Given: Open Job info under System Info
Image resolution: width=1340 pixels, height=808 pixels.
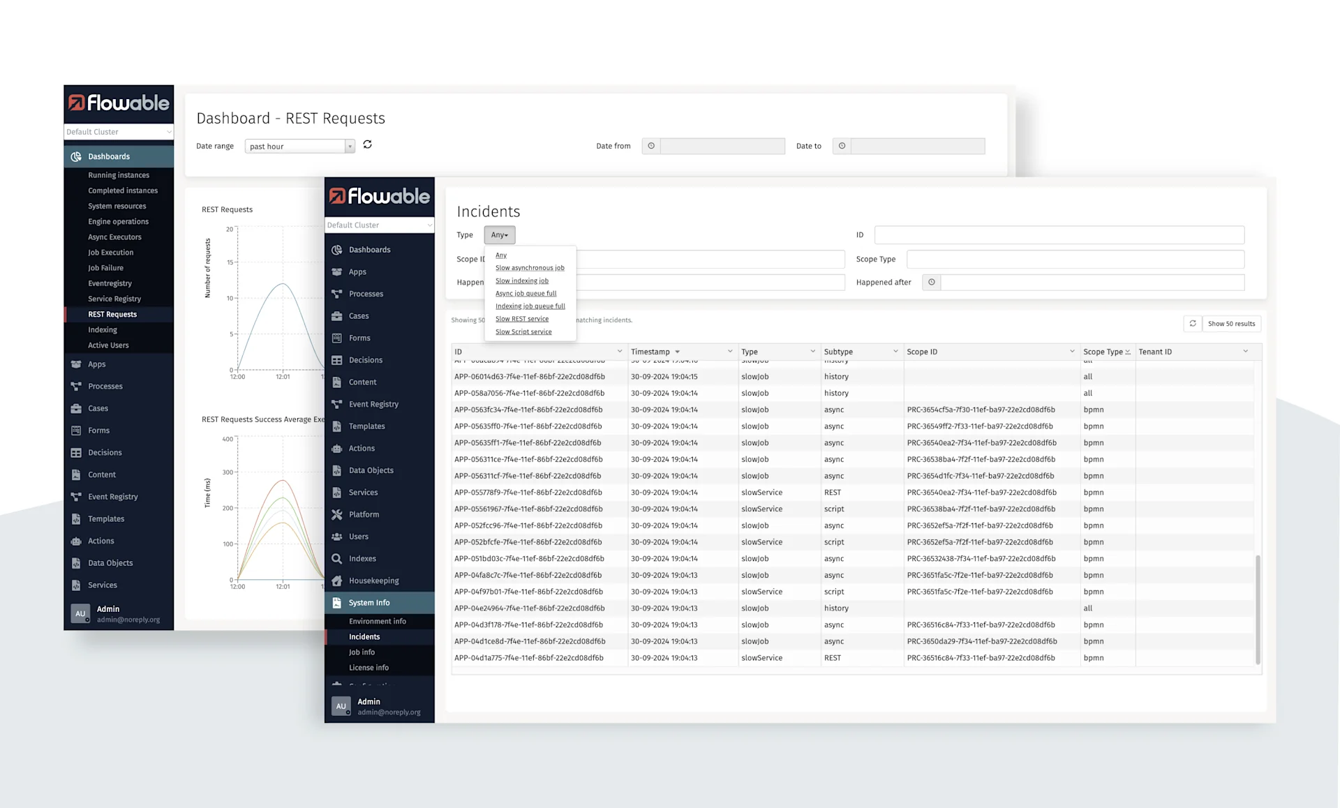Looking at the screenshot, I should (x=362, y=652).
